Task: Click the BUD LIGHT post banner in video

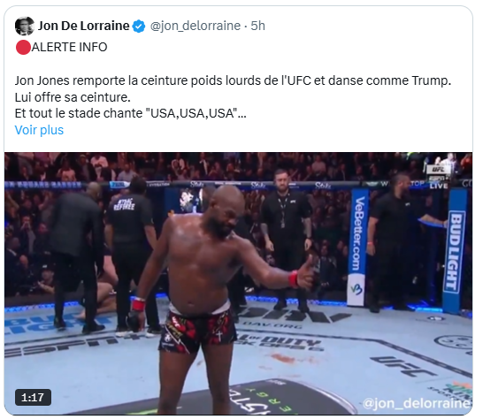Action: (x=455, y=253)
